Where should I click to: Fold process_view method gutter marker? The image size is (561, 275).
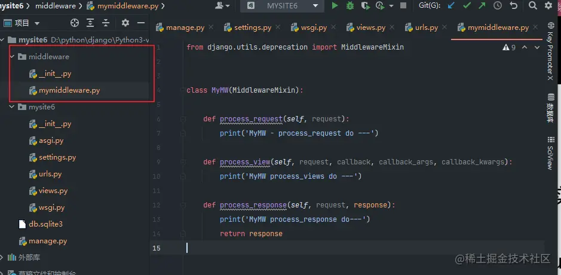coord(183,162)
